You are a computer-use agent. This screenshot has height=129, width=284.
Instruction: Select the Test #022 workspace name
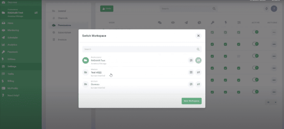point(96,73)
